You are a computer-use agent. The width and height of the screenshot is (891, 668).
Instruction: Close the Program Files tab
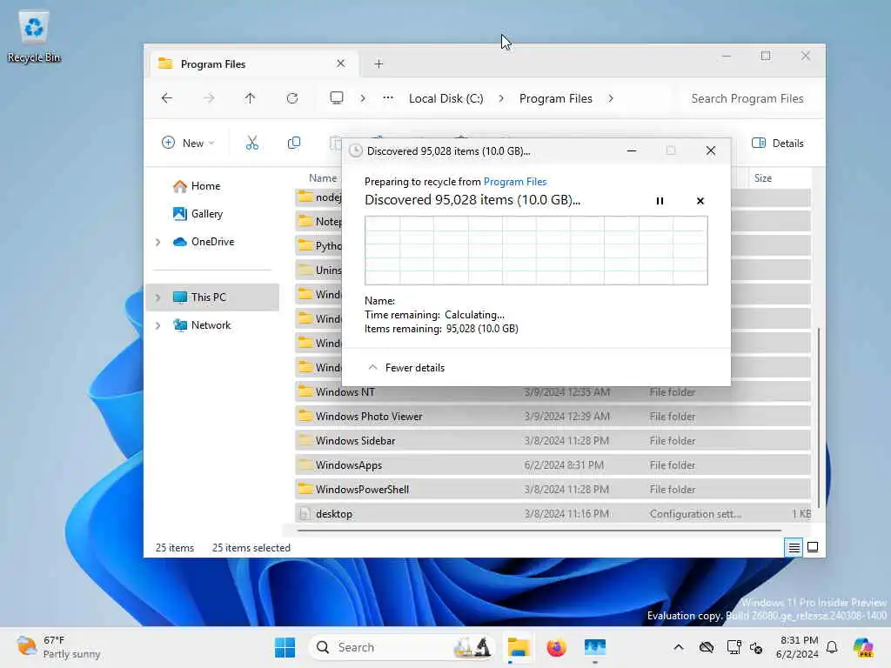tap(340, 63)
